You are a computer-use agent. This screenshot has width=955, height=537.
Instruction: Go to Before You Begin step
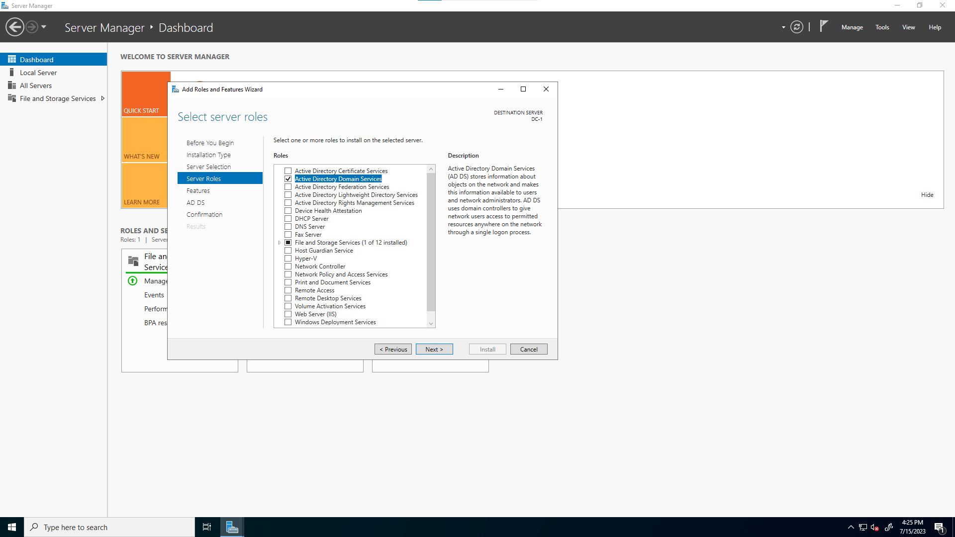click(210, 143)
